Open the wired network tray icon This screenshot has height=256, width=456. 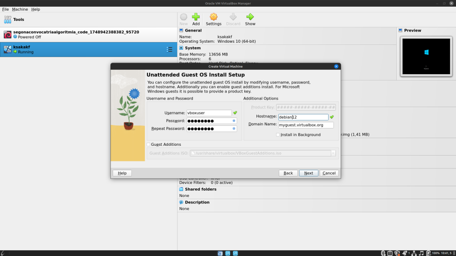pyautogui.click(x=414, y=253)
